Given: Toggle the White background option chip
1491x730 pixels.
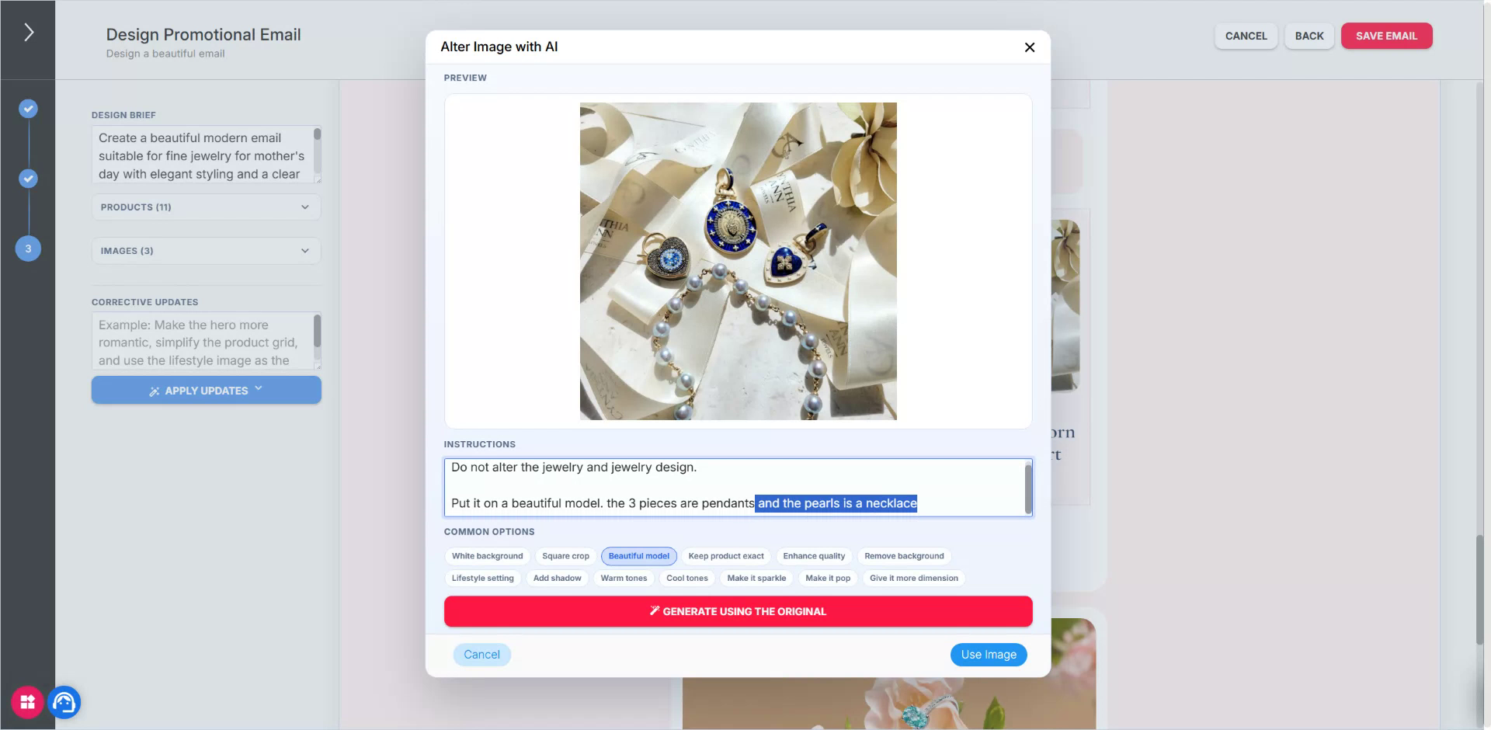Looking at the screenshot, I should (487, 556).
